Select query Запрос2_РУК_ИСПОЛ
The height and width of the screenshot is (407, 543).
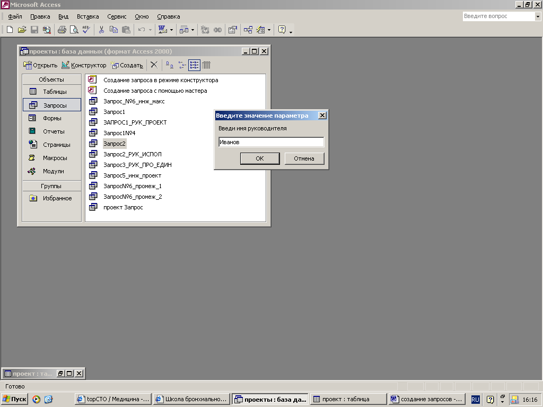pos(133,154)
